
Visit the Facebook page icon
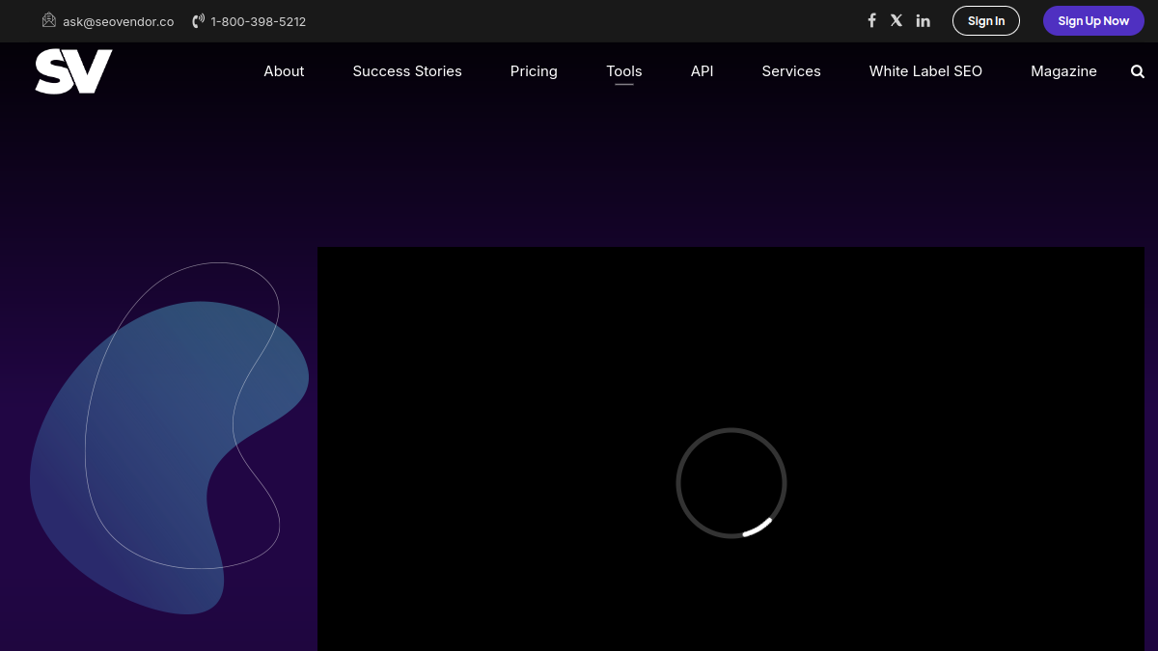tap(871, 20)
